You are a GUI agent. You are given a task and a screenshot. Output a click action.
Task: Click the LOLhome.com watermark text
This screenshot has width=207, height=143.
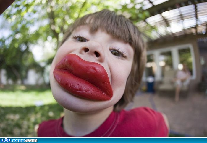pyautogui.click(x=19, y=140)
